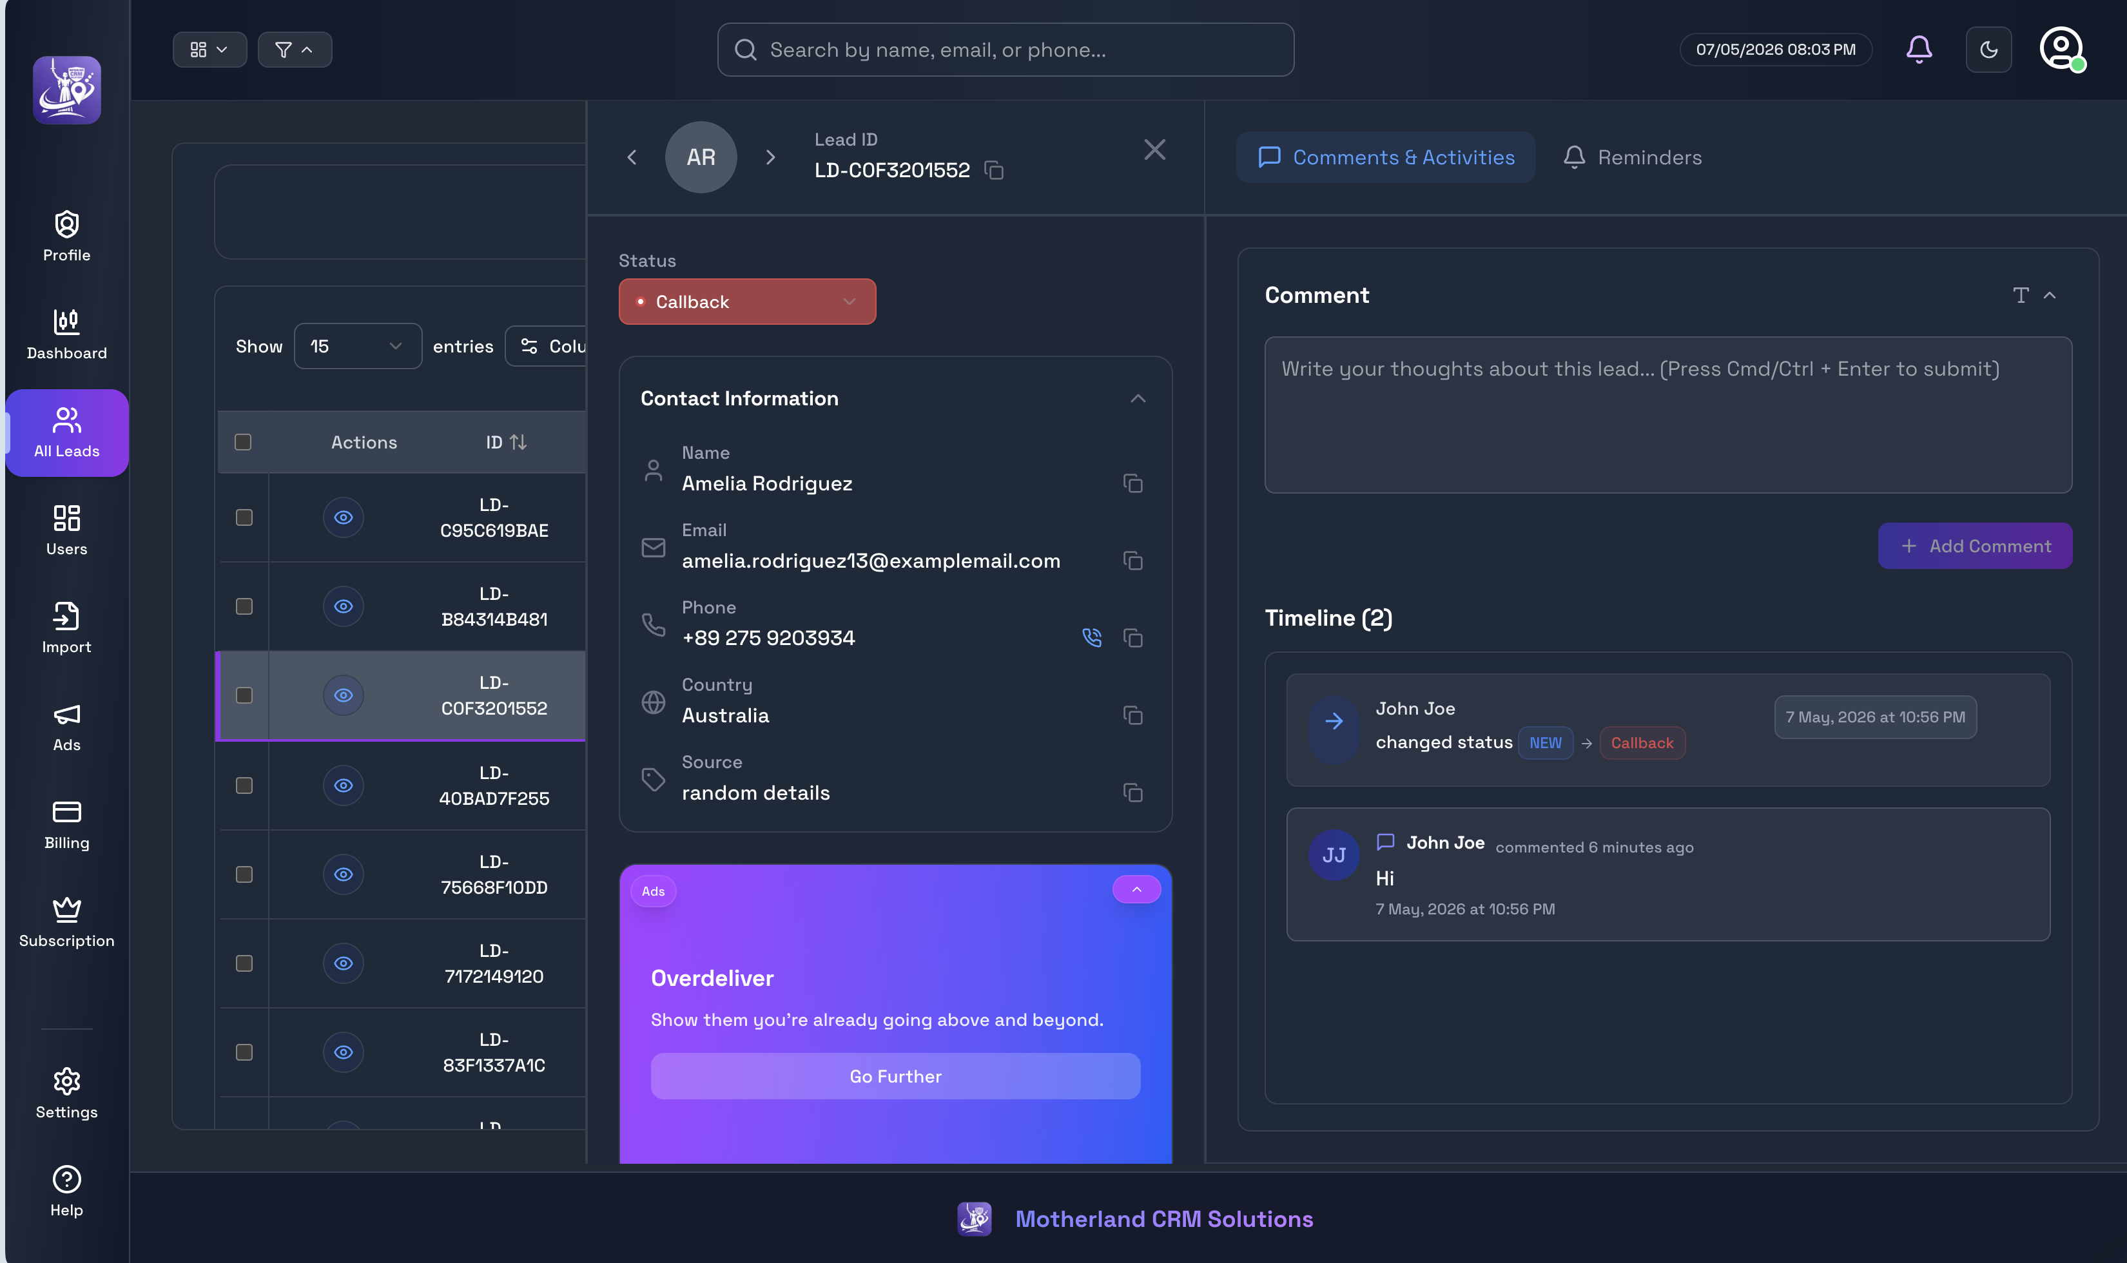
Task: Switch to Comments & Activities tab
Action: pos(1384,157)
